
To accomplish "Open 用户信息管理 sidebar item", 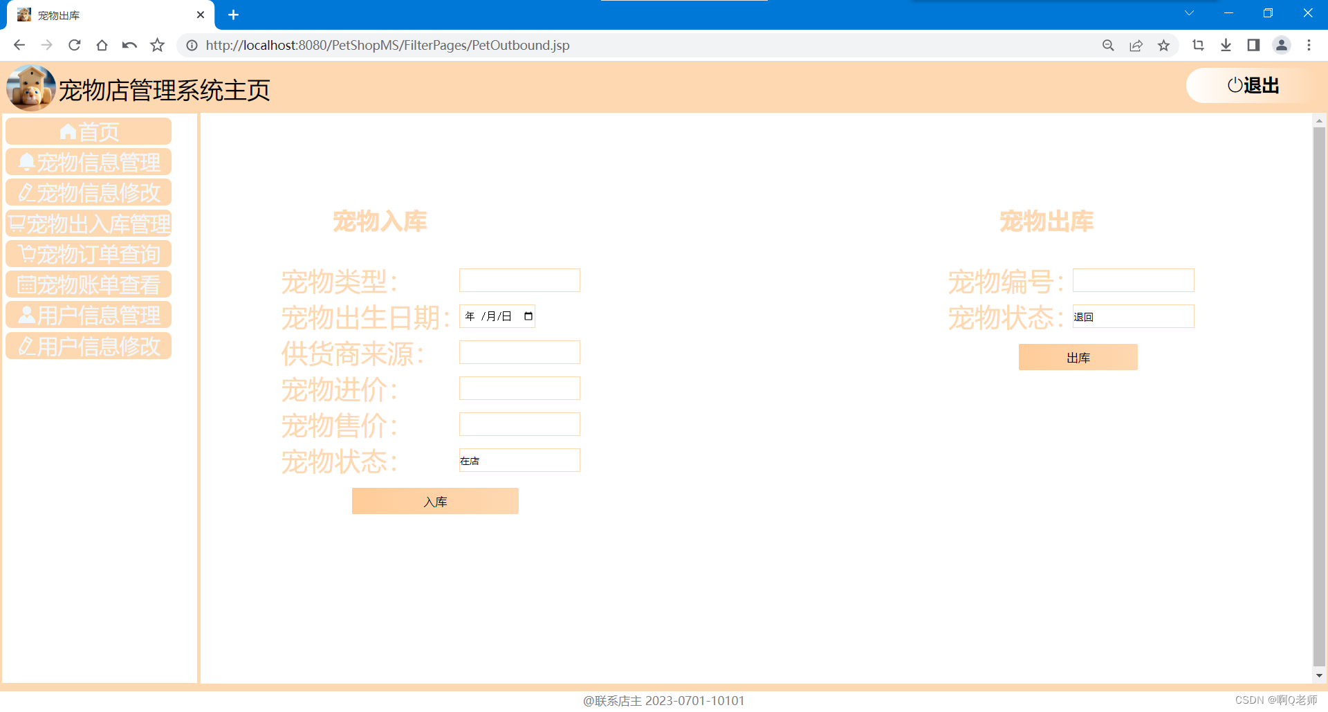I will coord(89,315).
